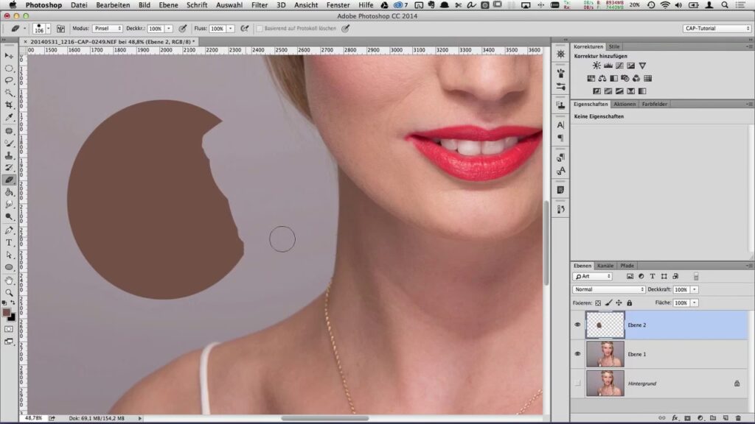
Task: Show the Hintergrund layer
Action: point(578,384)
